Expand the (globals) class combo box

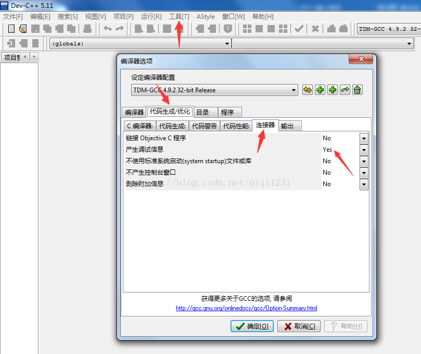point(227,44)
